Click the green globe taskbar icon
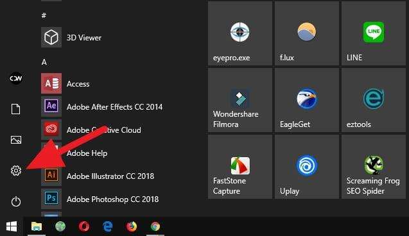This screenshot has width=409, height=236. (x=60, y=226)
